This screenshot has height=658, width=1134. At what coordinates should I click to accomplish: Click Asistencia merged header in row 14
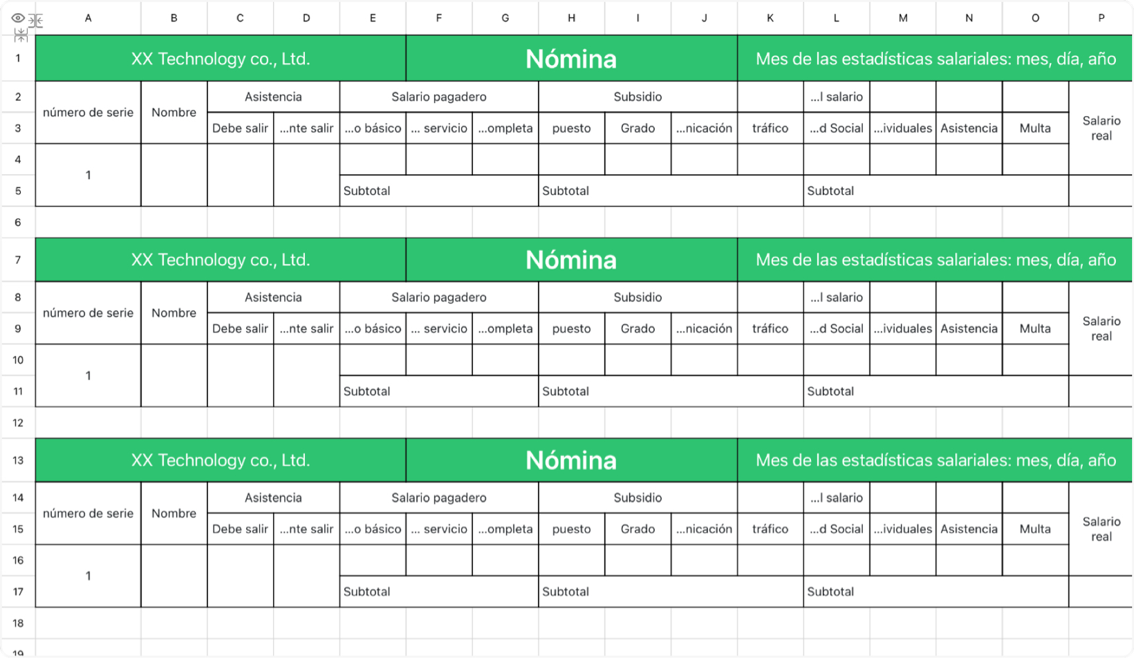click(x=273, y=498)
